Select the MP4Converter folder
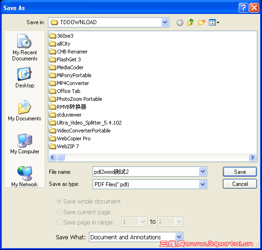This screenshot has width=262, height=250. click(69, 83)
